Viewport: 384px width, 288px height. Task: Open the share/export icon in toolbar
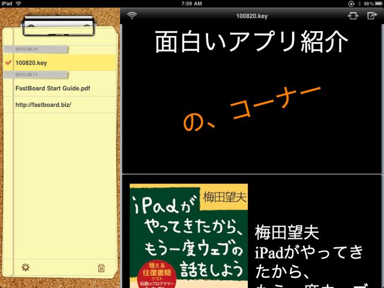pos(372,16)
